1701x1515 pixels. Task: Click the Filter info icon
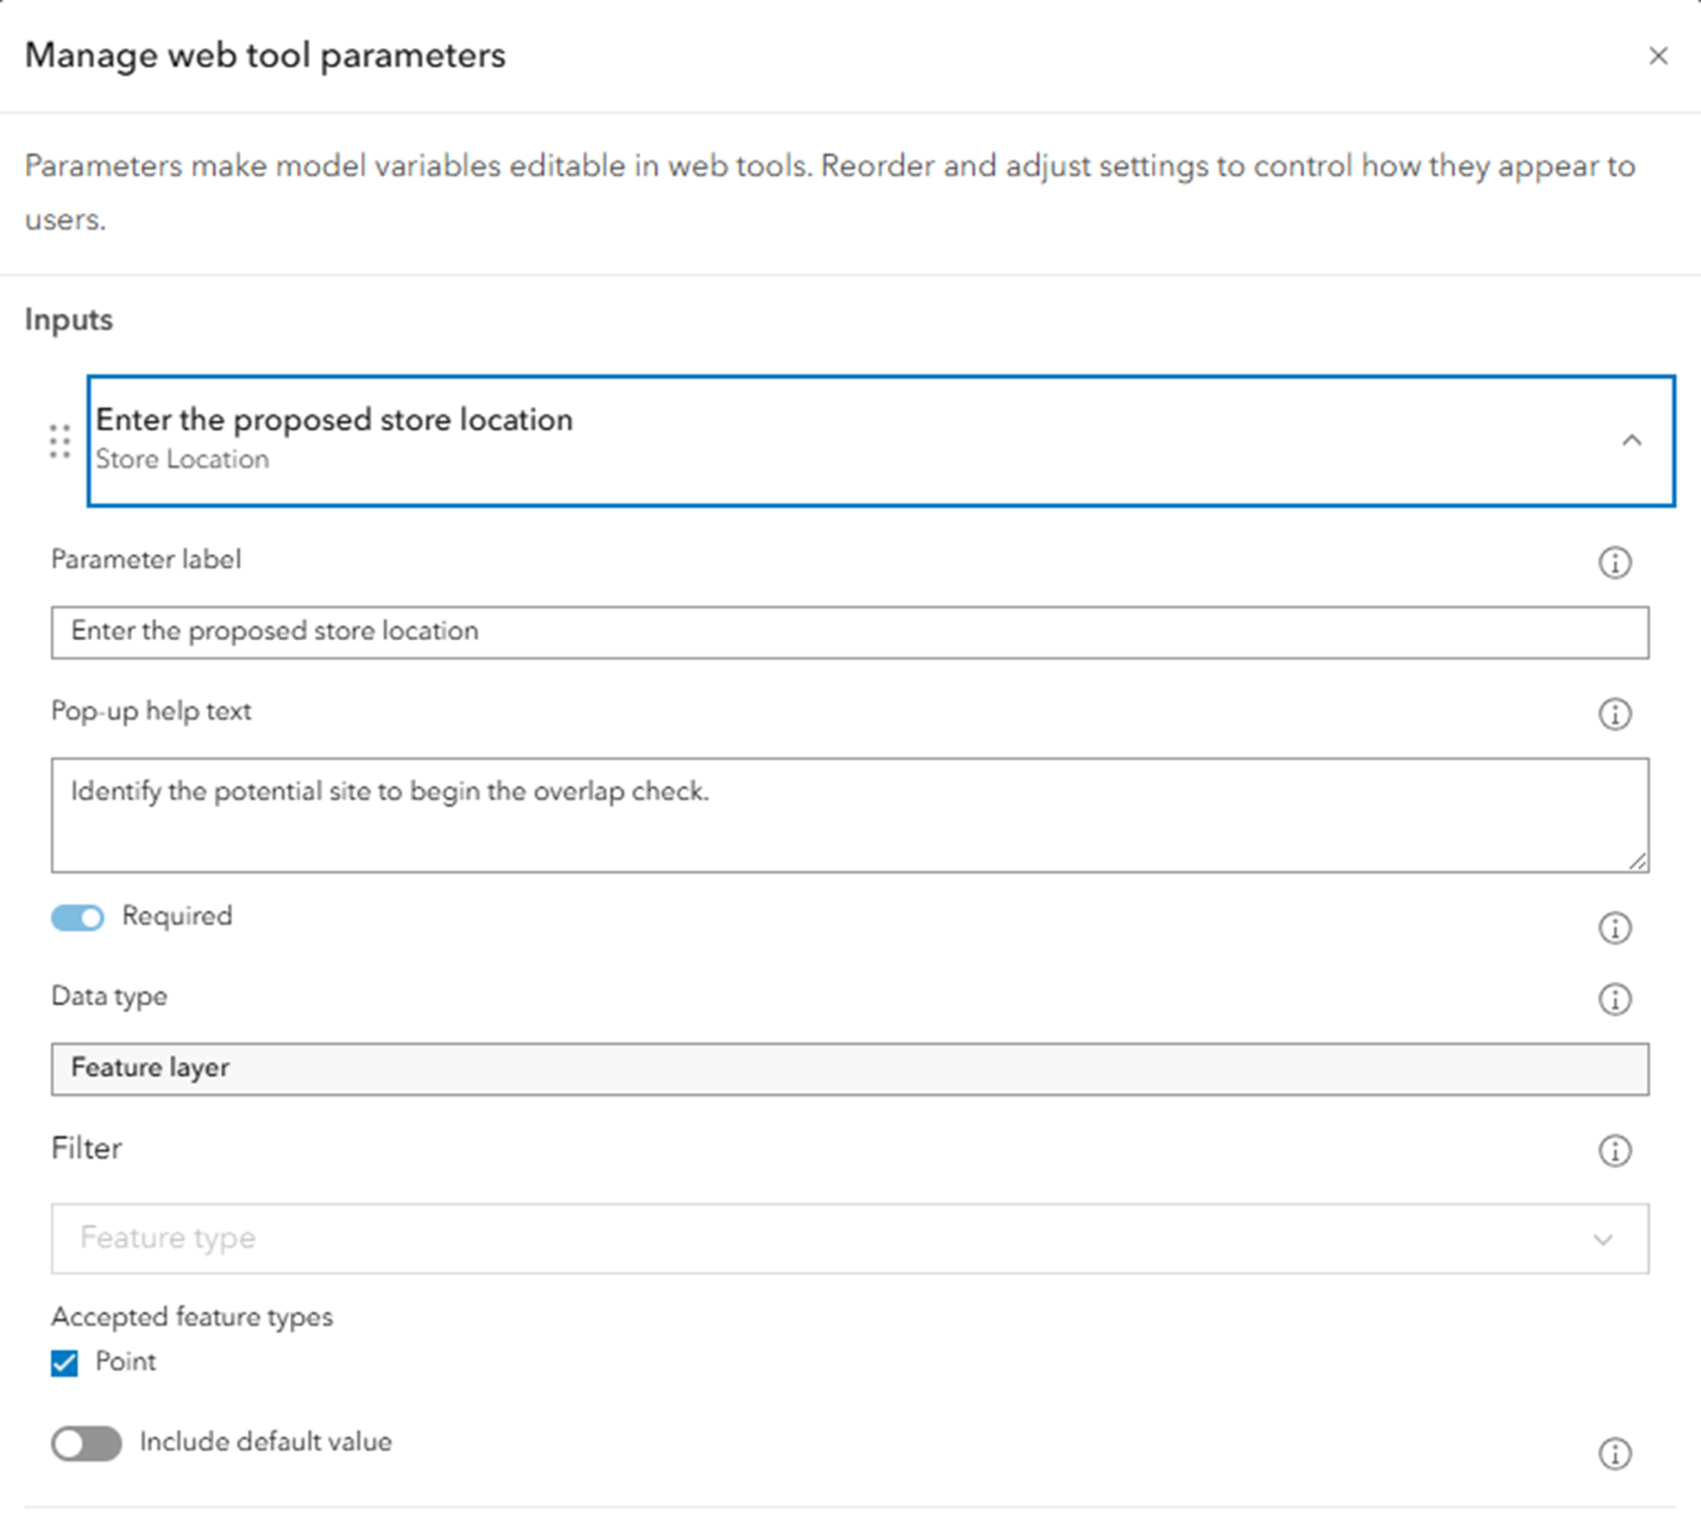coord(1614,1150)
